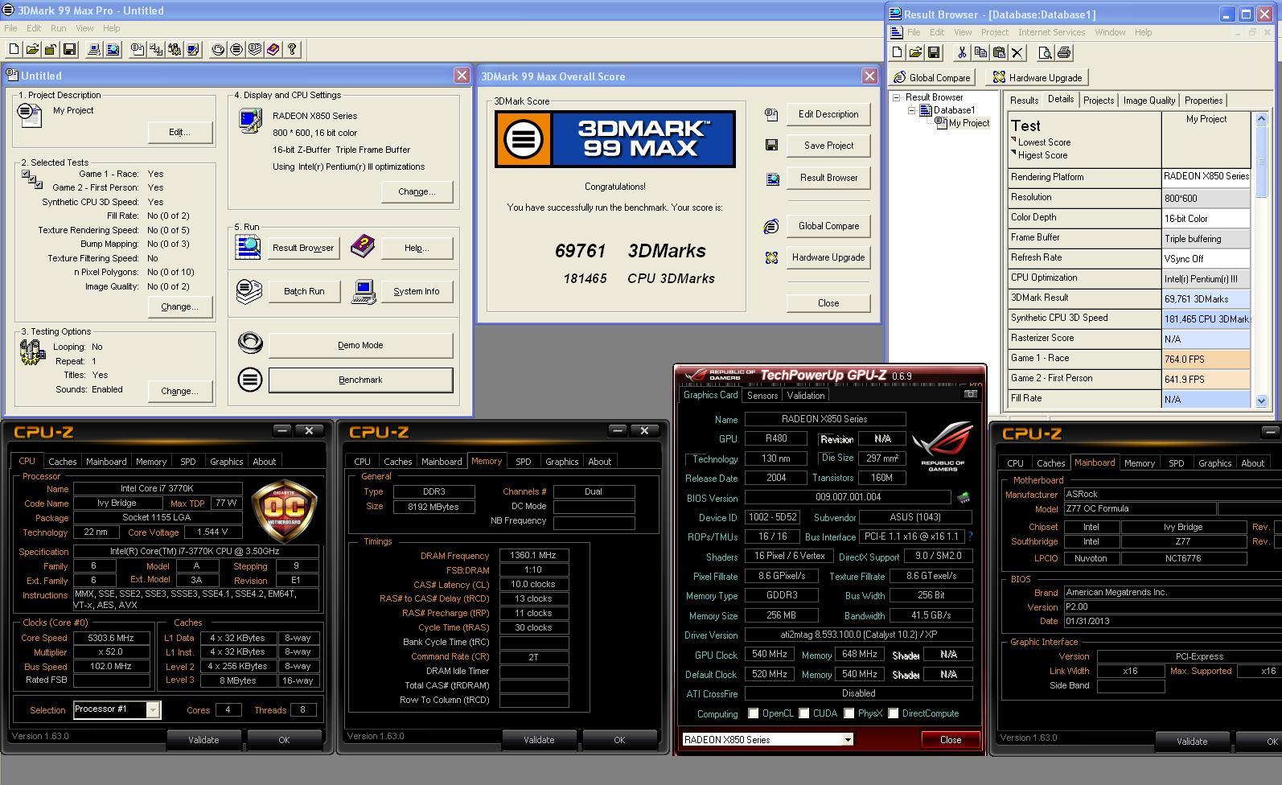Viewport: 1282px width, 785px height.
Task: Click New project icon in 3DMark toolbar
Action: [14, 50]
